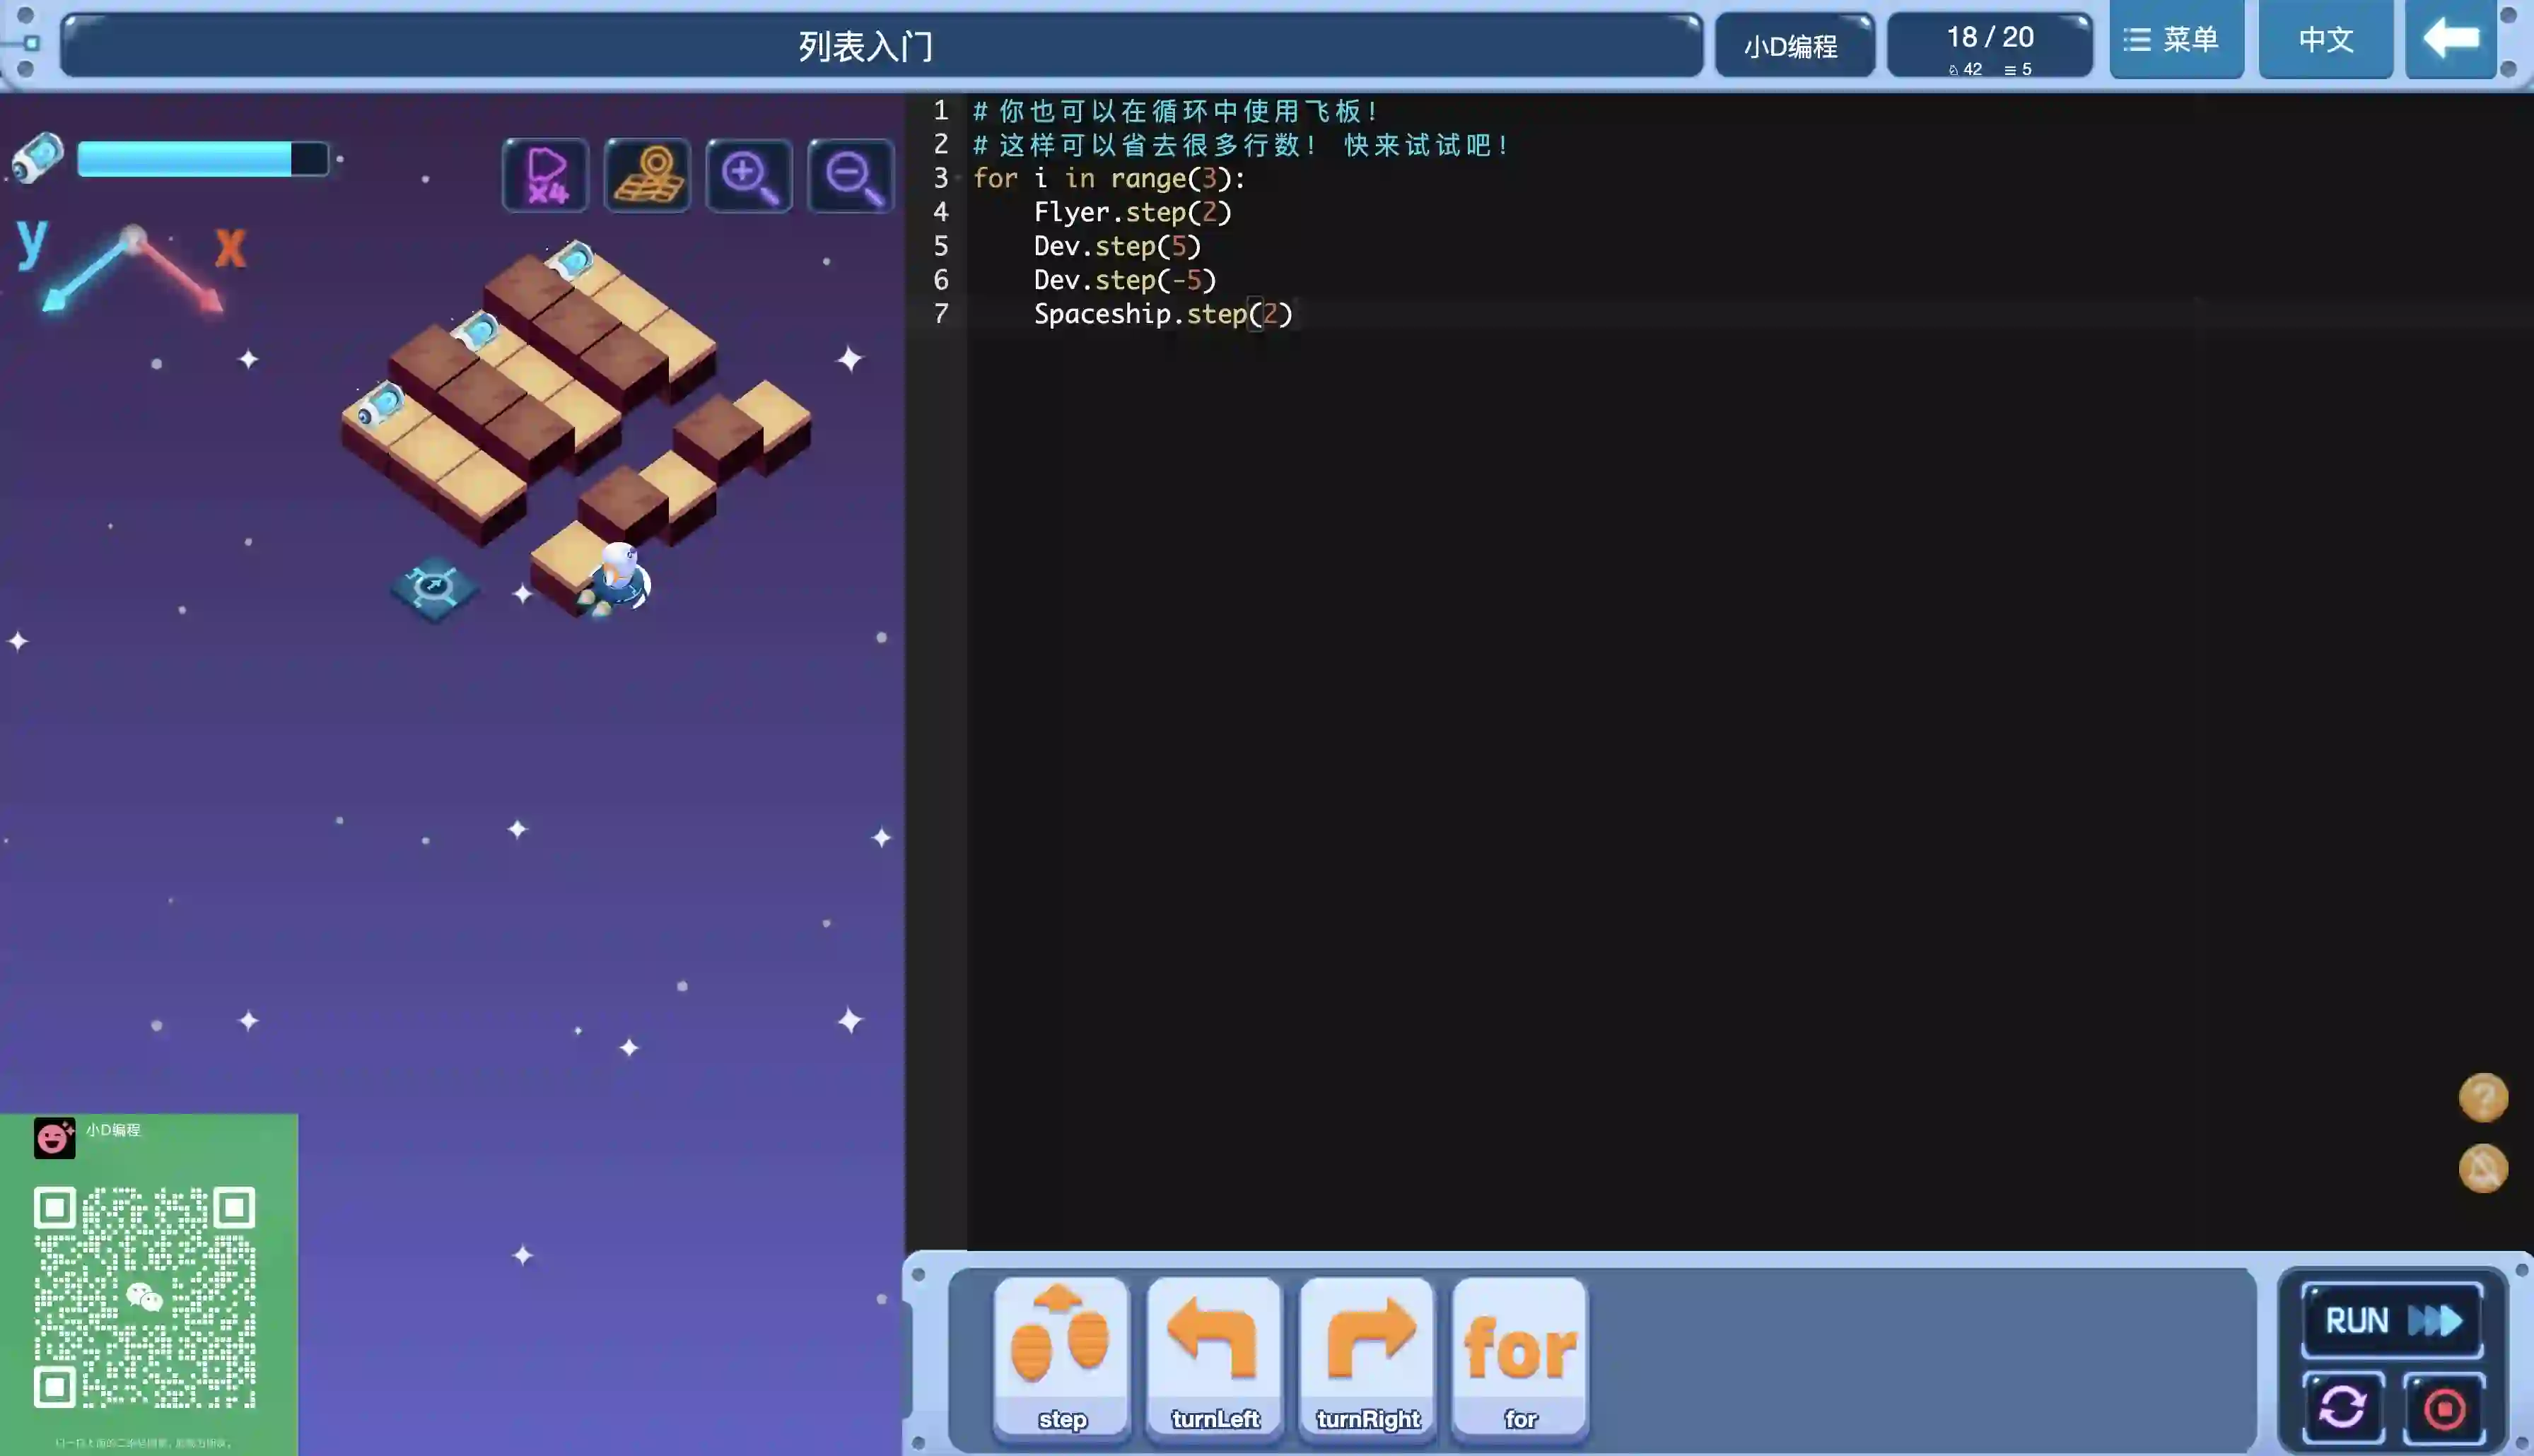
Task: Toggle the x4 speed playback icon
Action: click(x=546, y=175)
